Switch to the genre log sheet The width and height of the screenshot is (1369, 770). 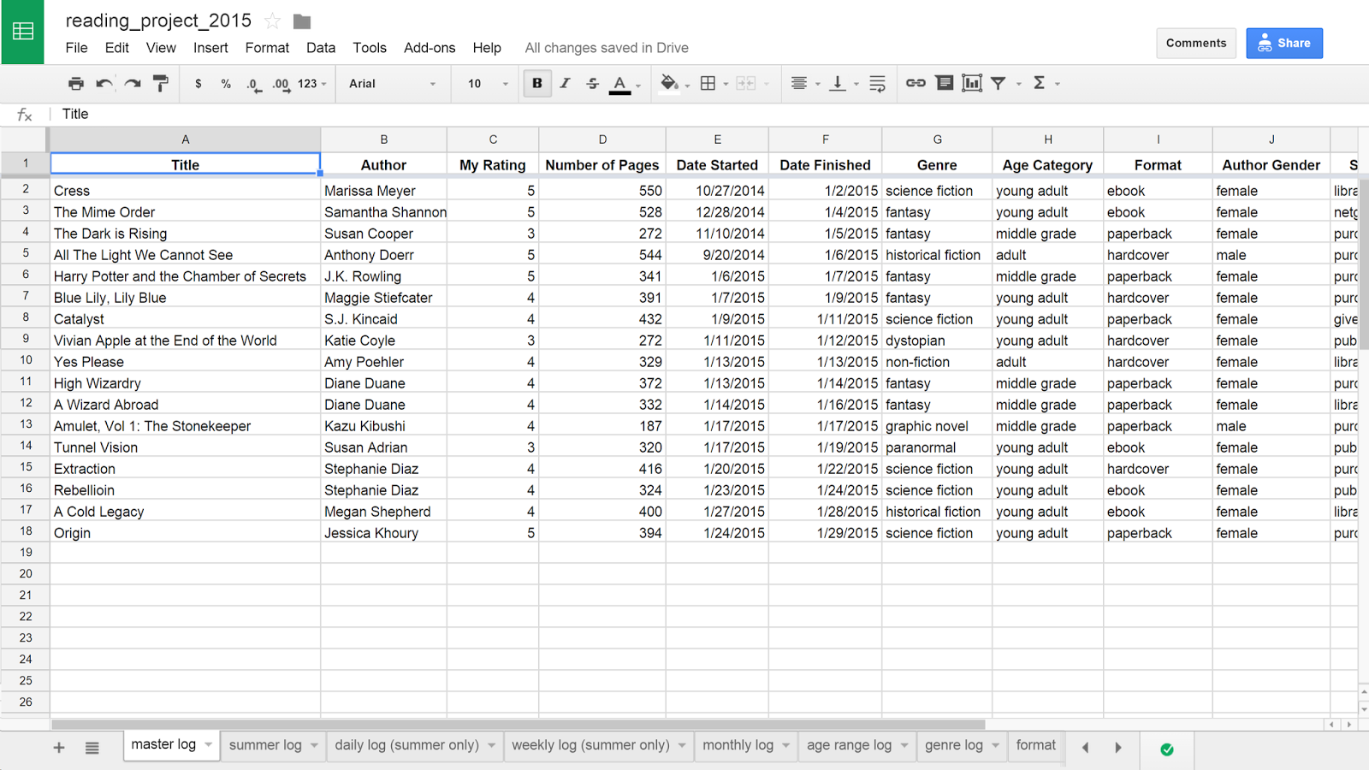(x=954, y=744)
